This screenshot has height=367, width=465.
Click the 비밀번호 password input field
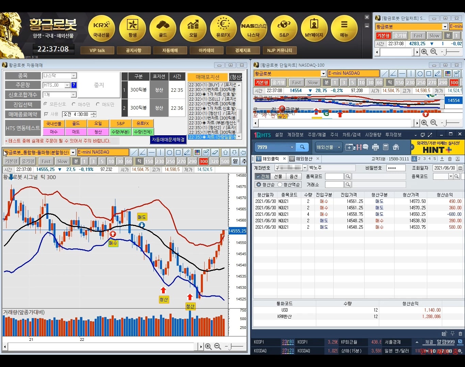(396, 168)
